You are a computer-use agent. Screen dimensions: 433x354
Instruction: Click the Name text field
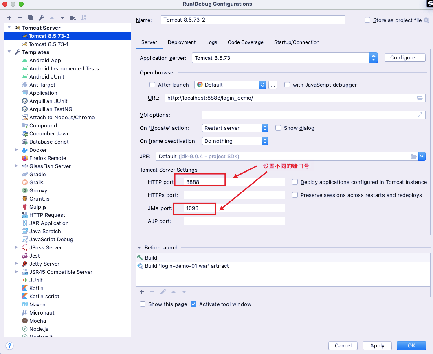point(253,20)
